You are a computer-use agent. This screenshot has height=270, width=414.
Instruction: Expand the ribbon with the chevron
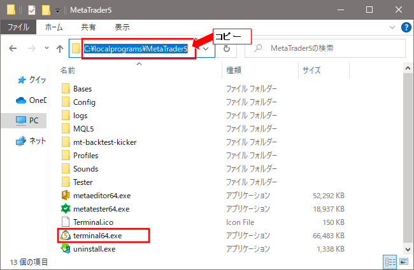(x=392, y=27)
